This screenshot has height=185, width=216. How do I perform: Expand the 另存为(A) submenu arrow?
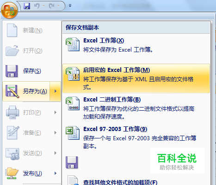tap(56, 91)
